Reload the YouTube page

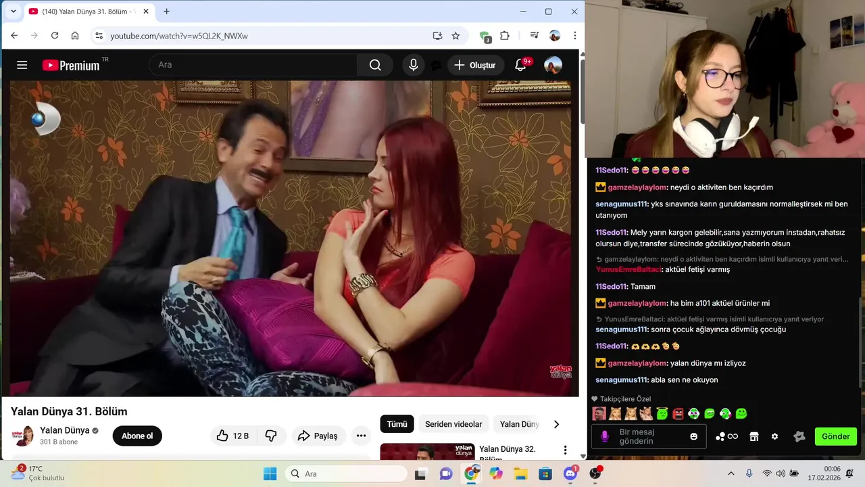(x=55, y=36)
